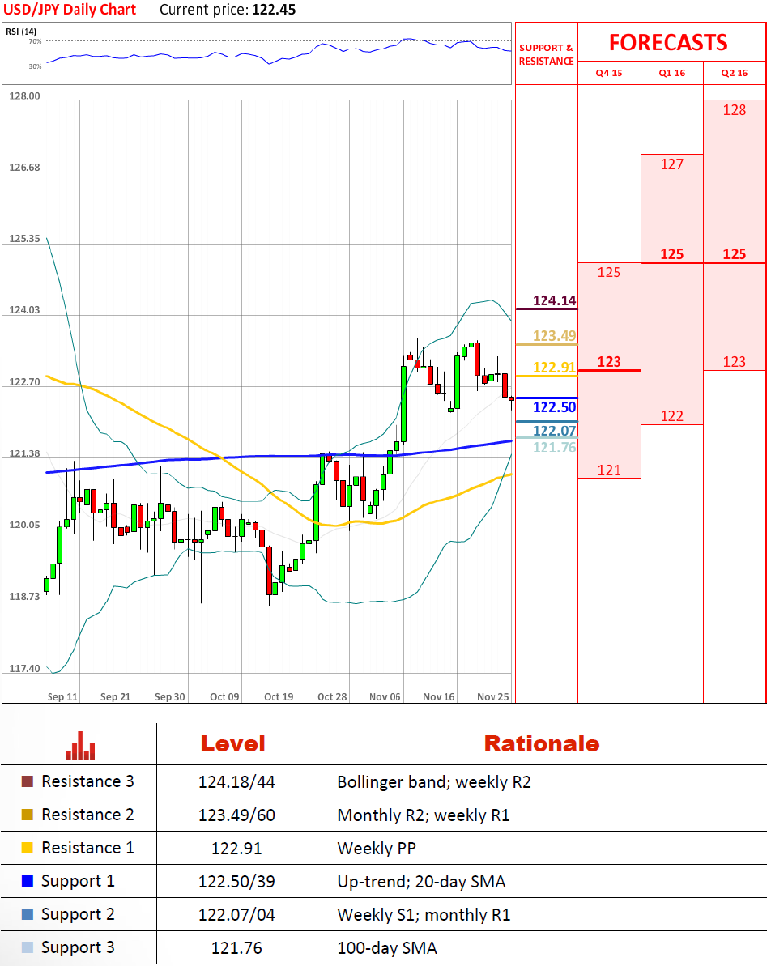Image resolution: width=771 pixels, height=966 pixels.
Task: Click the Level column header
Action: click(232, 744)
